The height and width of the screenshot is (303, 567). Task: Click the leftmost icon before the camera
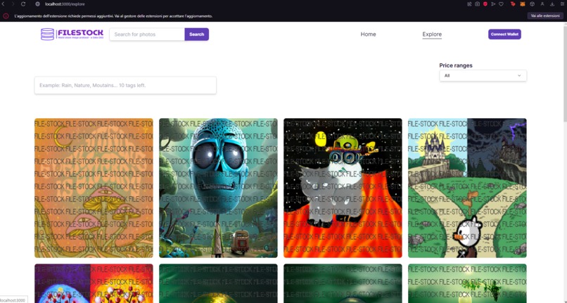469,4
